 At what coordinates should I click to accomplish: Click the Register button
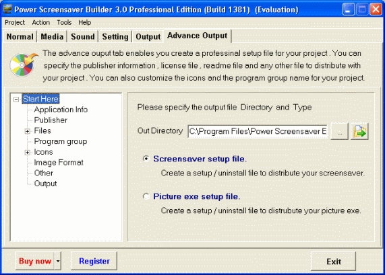[94, 261]
